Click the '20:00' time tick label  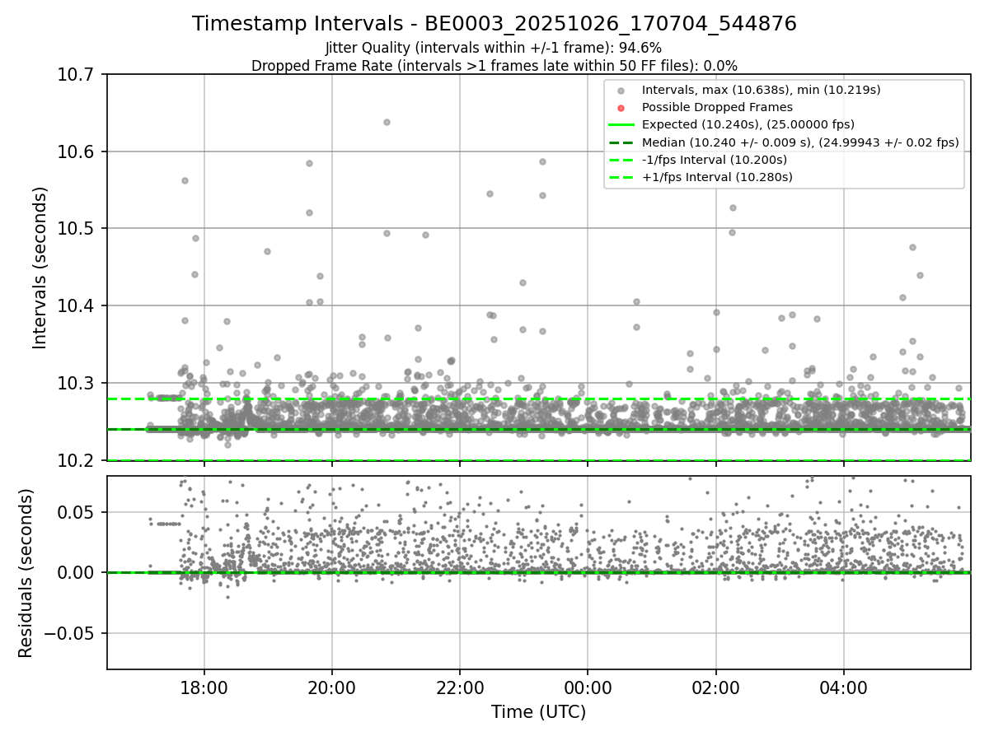pyautogui.click(x=332, y=687)
